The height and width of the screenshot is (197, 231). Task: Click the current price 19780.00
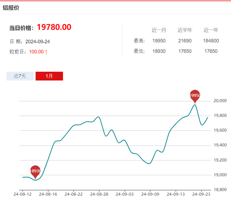click(54, 28)
